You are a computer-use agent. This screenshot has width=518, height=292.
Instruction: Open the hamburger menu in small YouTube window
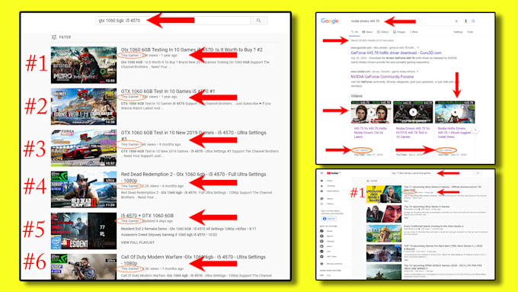point(321,173)
